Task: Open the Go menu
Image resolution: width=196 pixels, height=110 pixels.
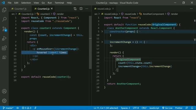Action: point(43,3)
